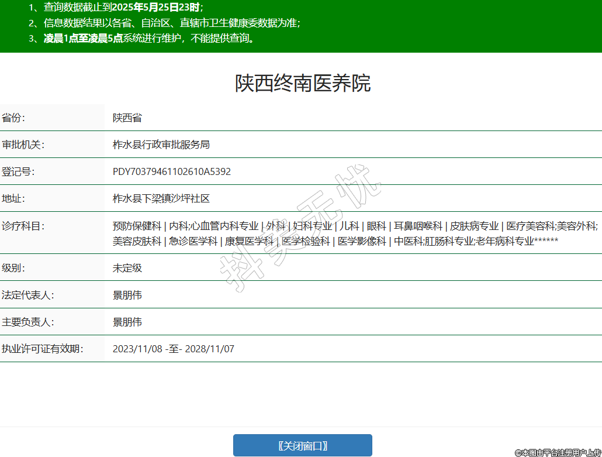Click the 陕西终南医养院 page title
602x457 pixels.
pos(303,84)
